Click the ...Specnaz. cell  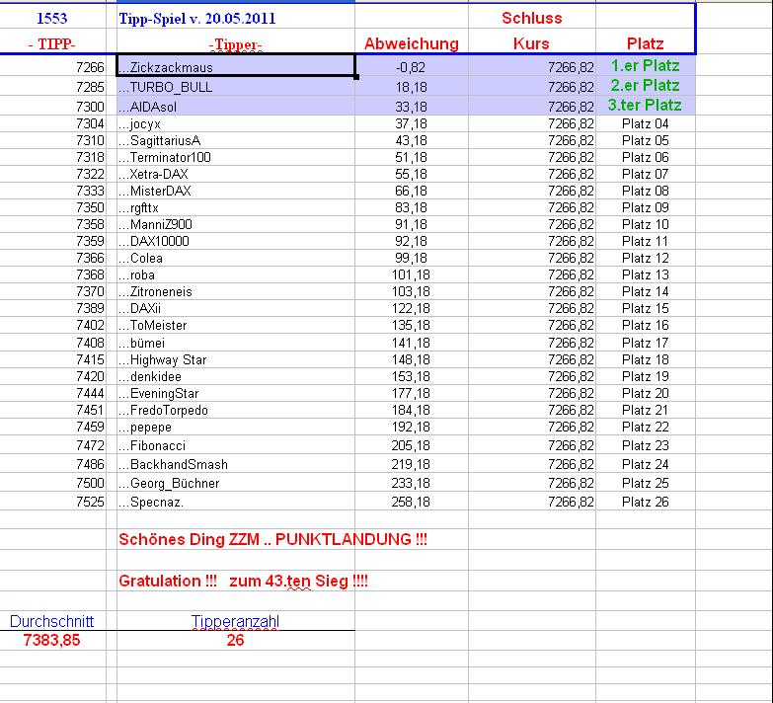click(236, 501)
